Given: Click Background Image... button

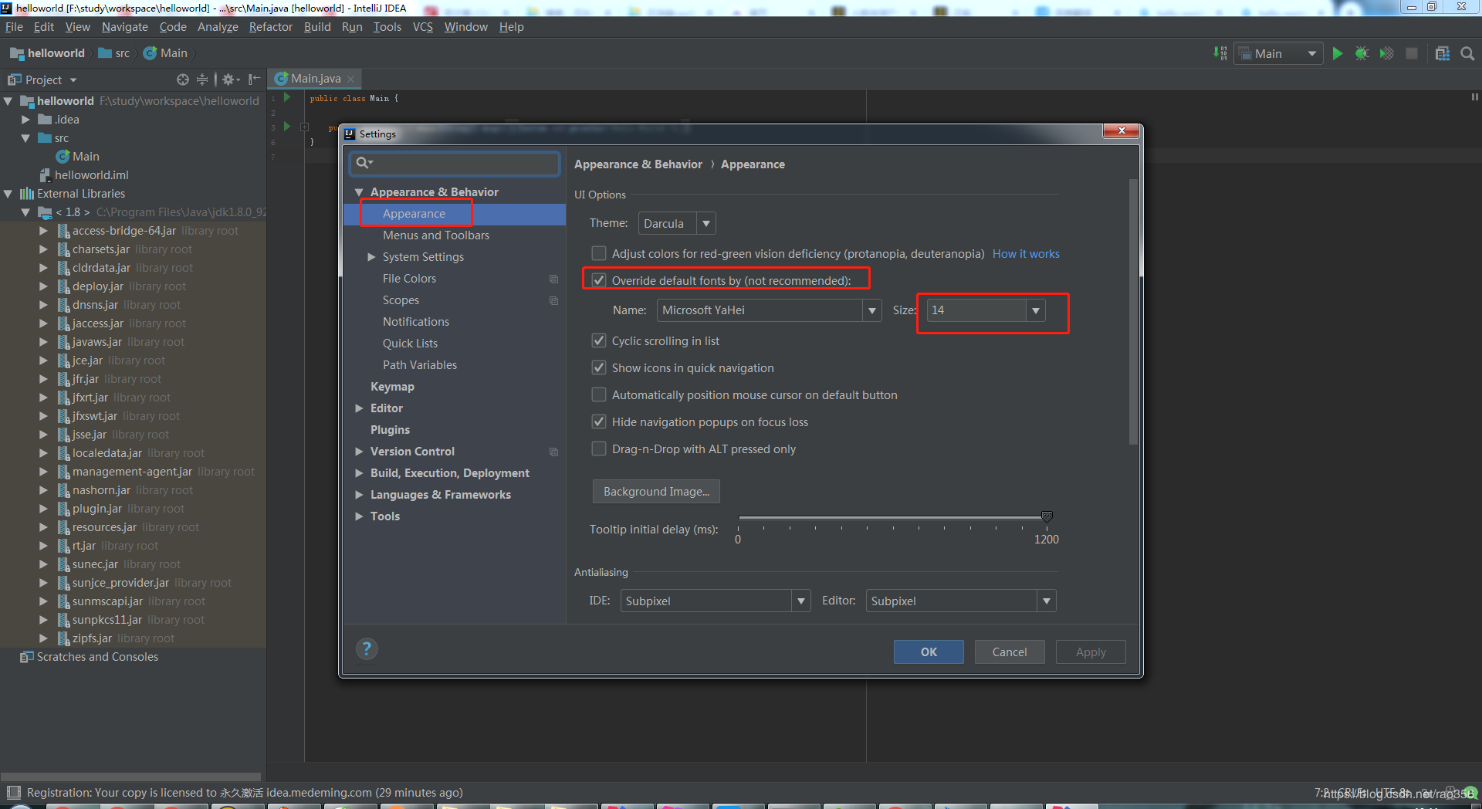Looking at the screenshot, I should (x=656, y=492).
